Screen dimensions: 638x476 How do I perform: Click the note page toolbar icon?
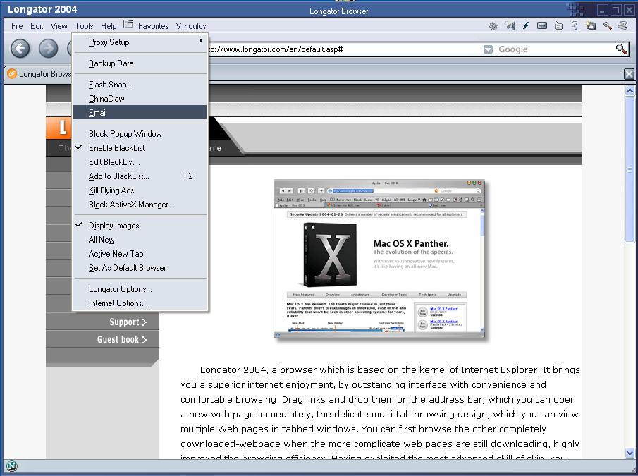558,25
